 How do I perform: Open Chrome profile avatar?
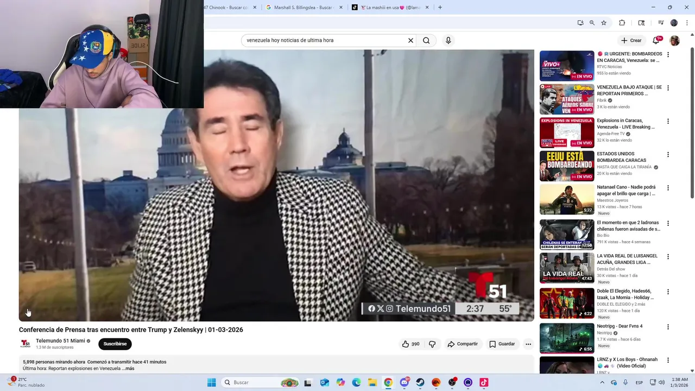[674, 23]
